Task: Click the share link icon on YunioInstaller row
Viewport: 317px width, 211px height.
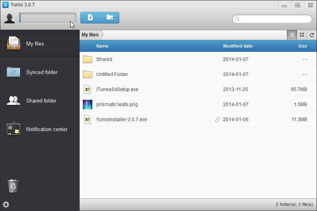Action: pyautogui.click(x=217, y=119)
